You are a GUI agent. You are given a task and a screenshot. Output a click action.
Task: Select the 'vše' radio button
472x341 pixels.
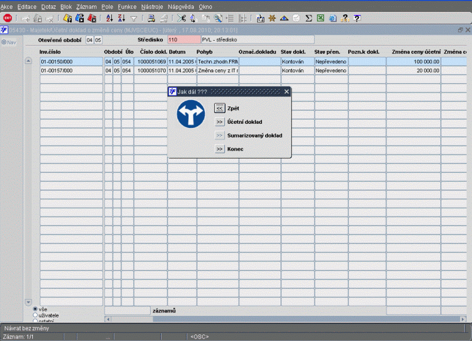pyautogui.click(x=35, y=309)
